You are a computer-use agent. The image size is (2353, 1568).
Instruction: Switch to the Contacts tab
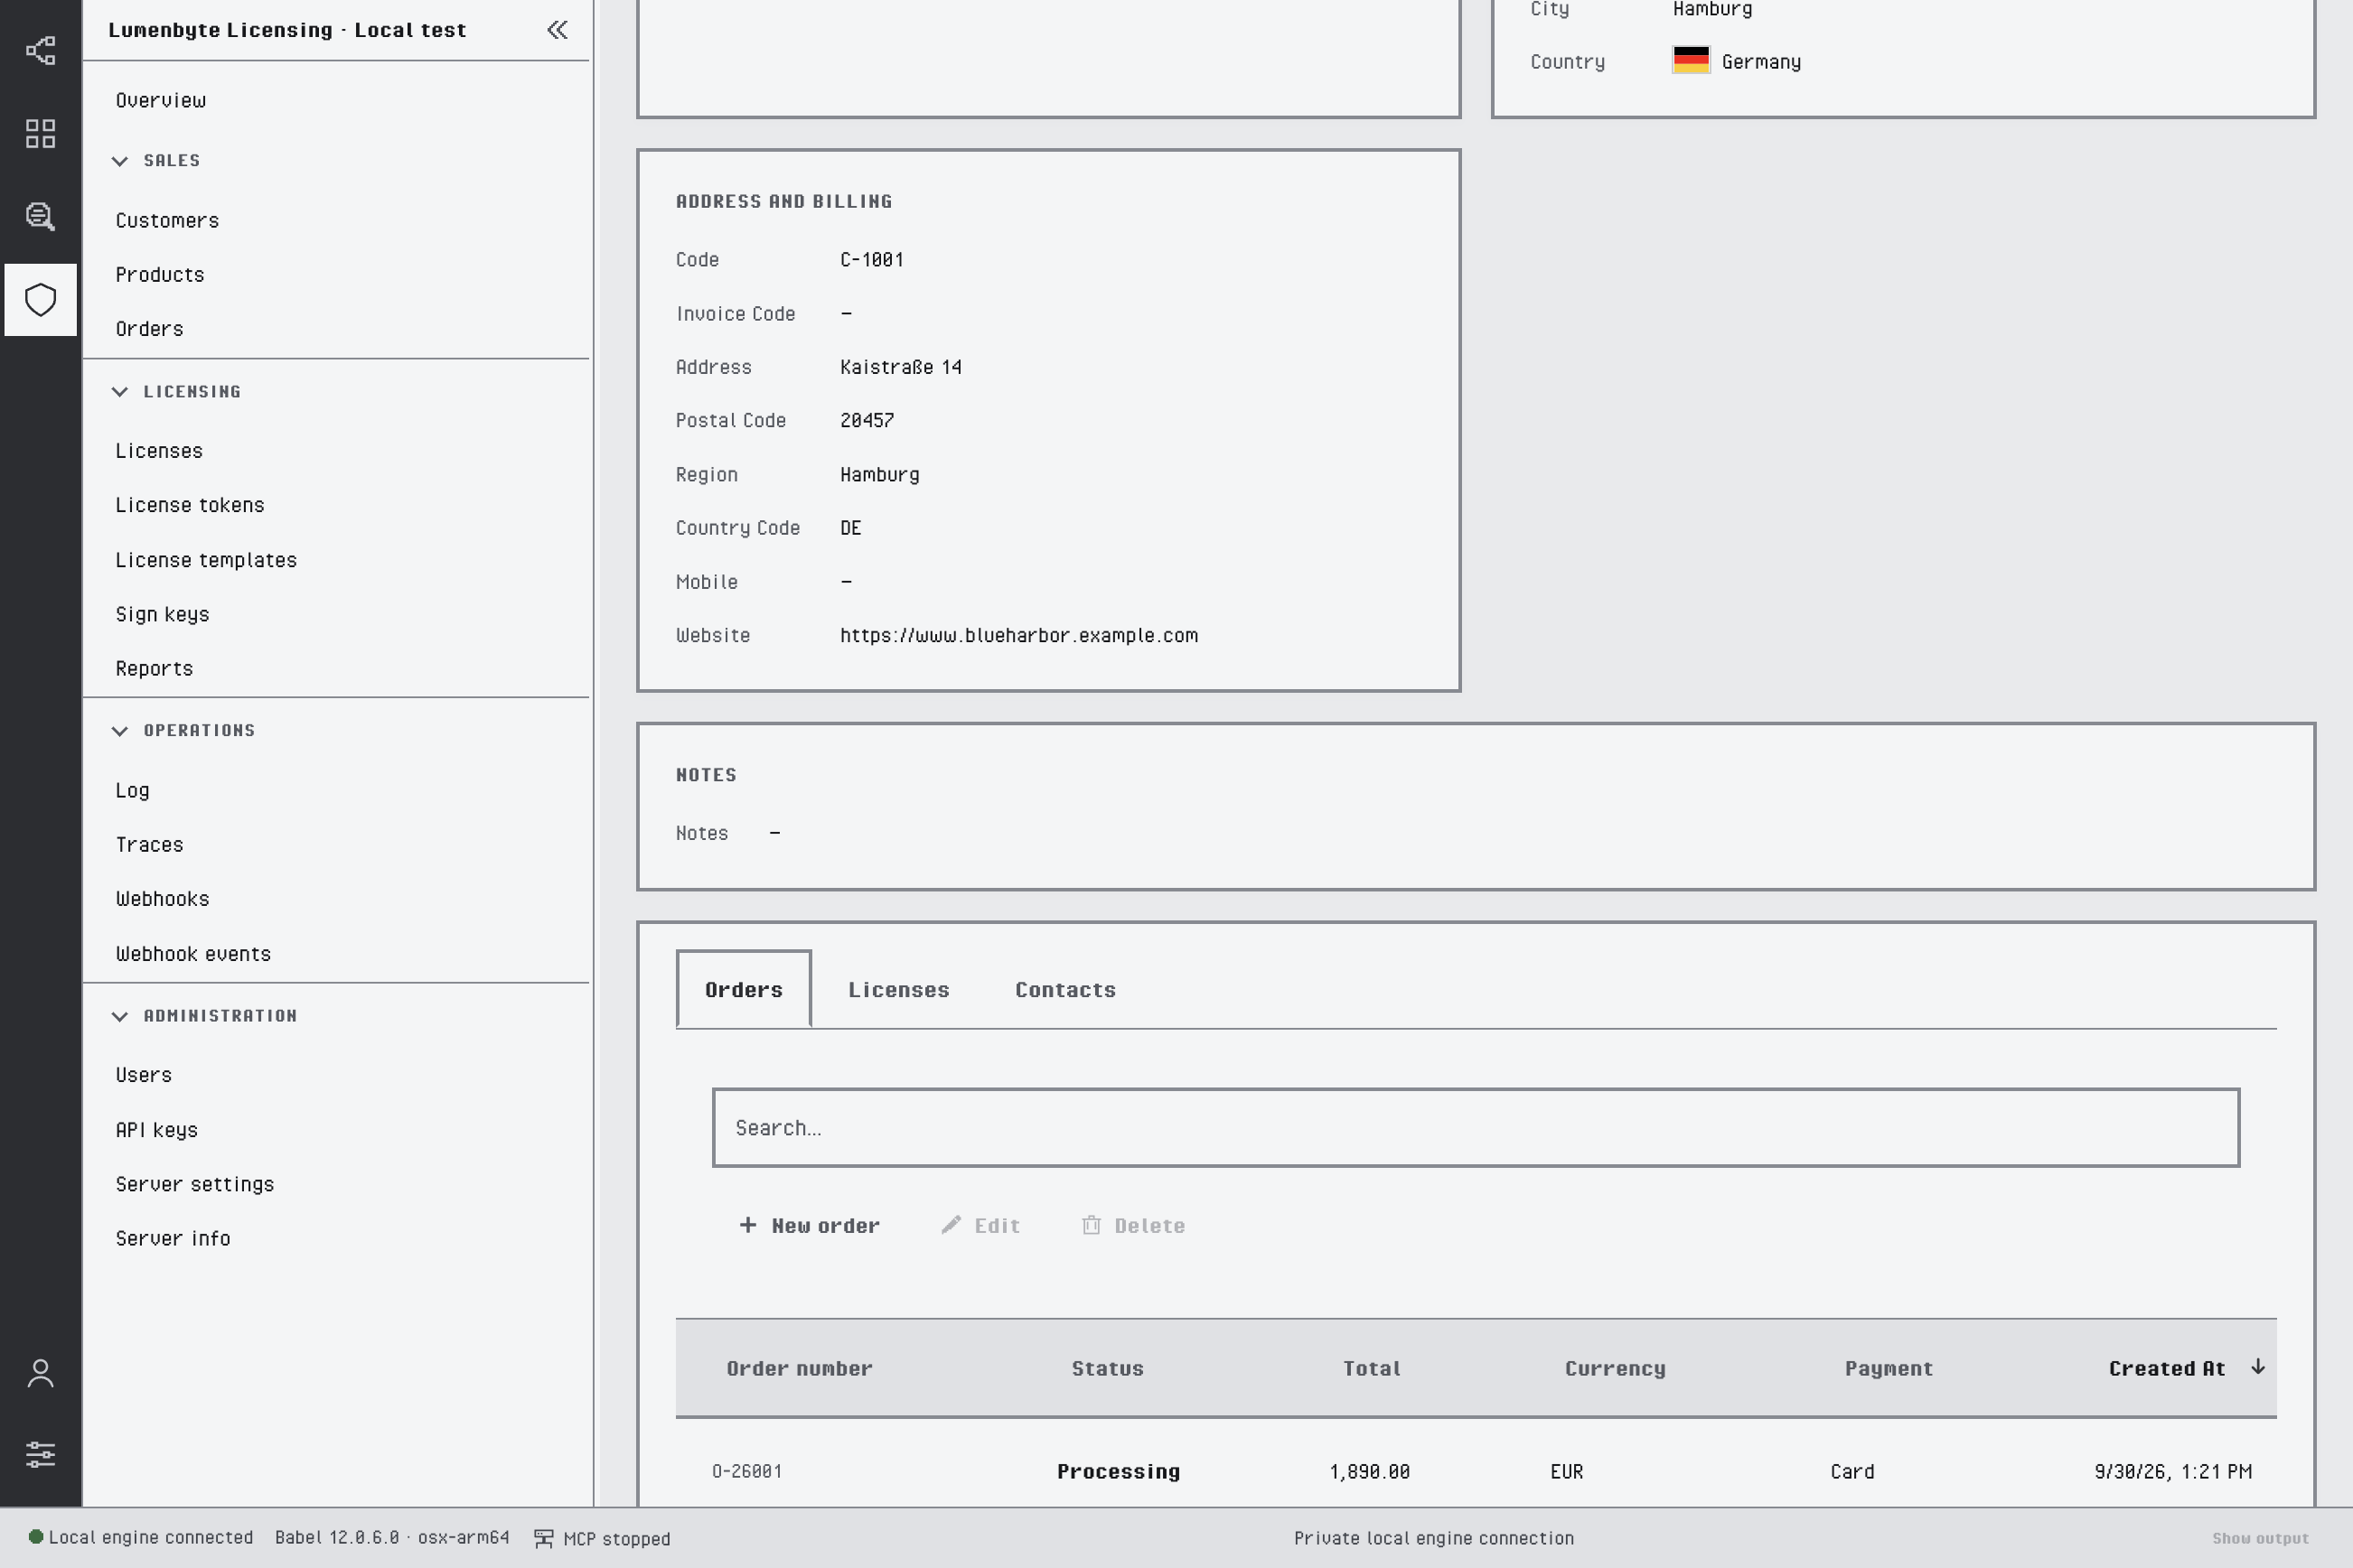[x=1065, y=989]
